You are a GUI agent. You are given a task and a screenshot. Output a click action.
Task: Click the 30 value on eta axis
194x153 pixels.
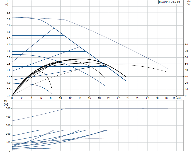point(186,77)
